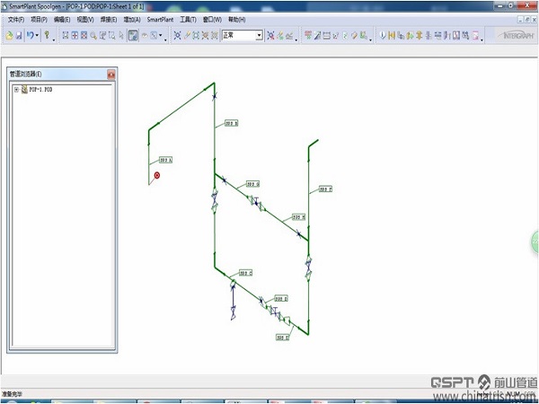539x404 pixels.
Task: Open the view tool dropdown arrow beside pan
Action: tap(161, 35)
